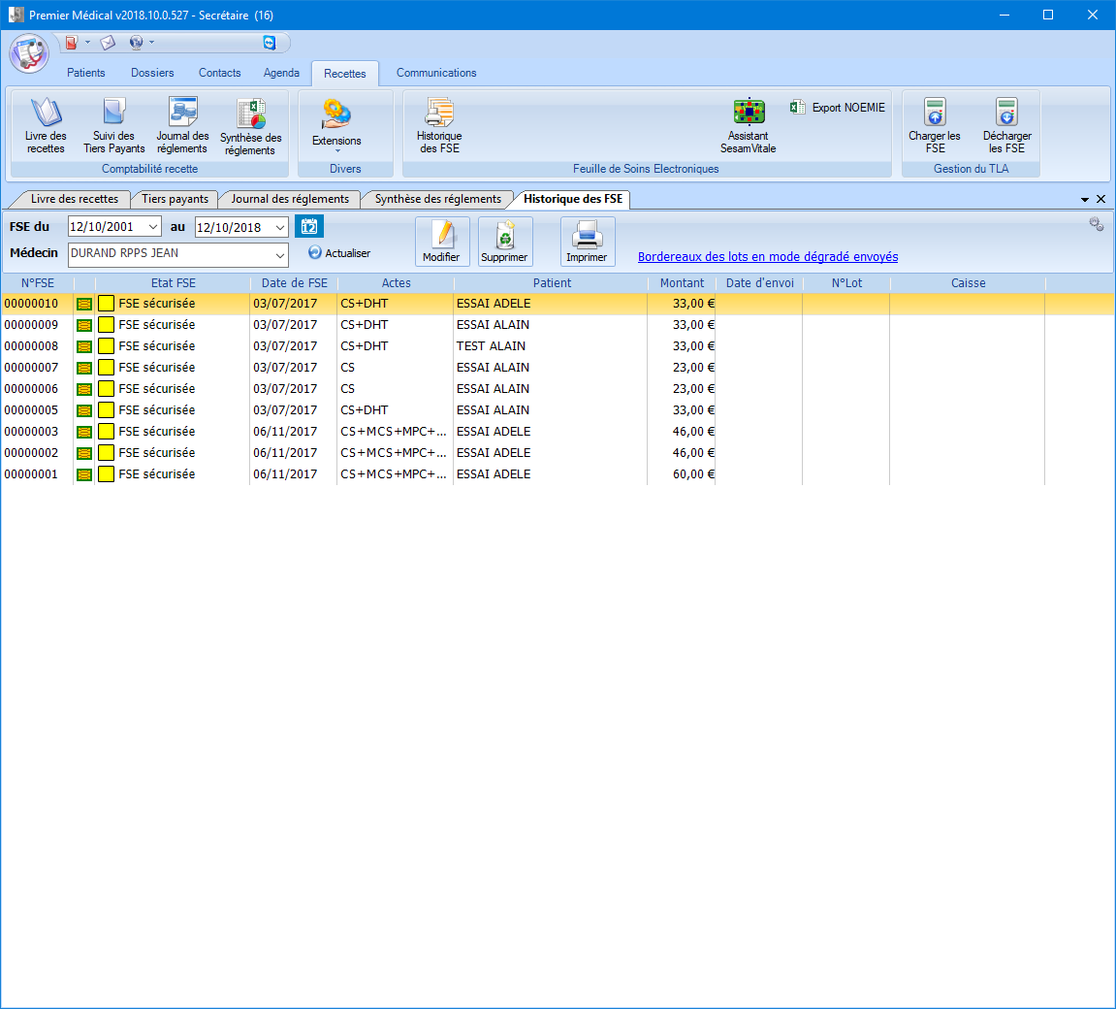Open the Livre des recettes document tab
The width and height of the screenshot is (1116, 1009).
74,199
